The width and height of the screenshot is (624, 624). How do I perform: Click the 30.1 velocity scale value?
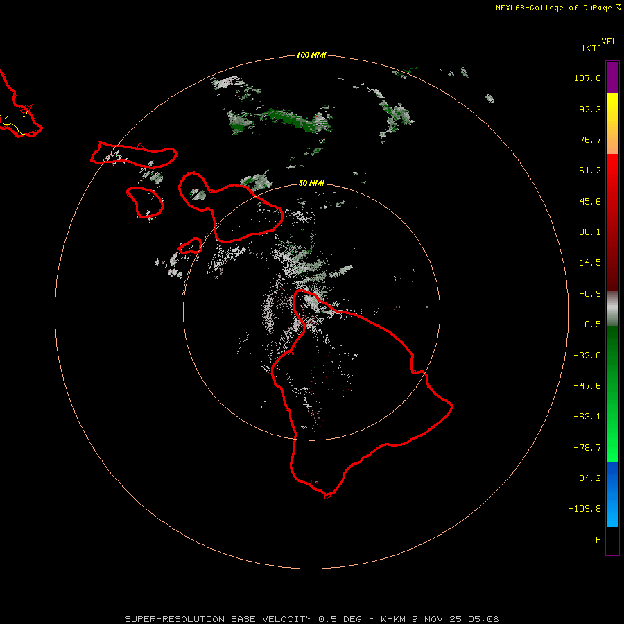(590, 232)
